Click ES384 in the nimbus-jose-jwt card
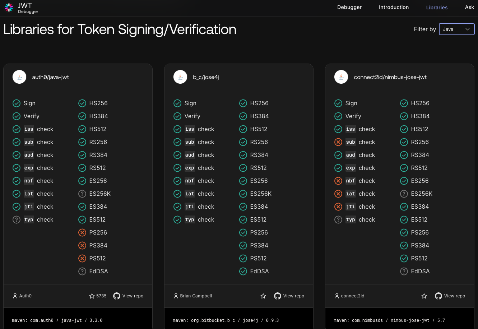478x329 pixels. [420, 207]
